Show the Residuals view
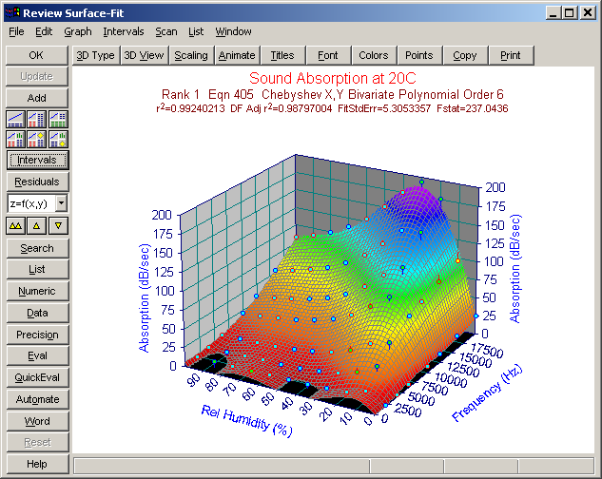Screen dimensions: 602x479 click(x=37, y=182)
